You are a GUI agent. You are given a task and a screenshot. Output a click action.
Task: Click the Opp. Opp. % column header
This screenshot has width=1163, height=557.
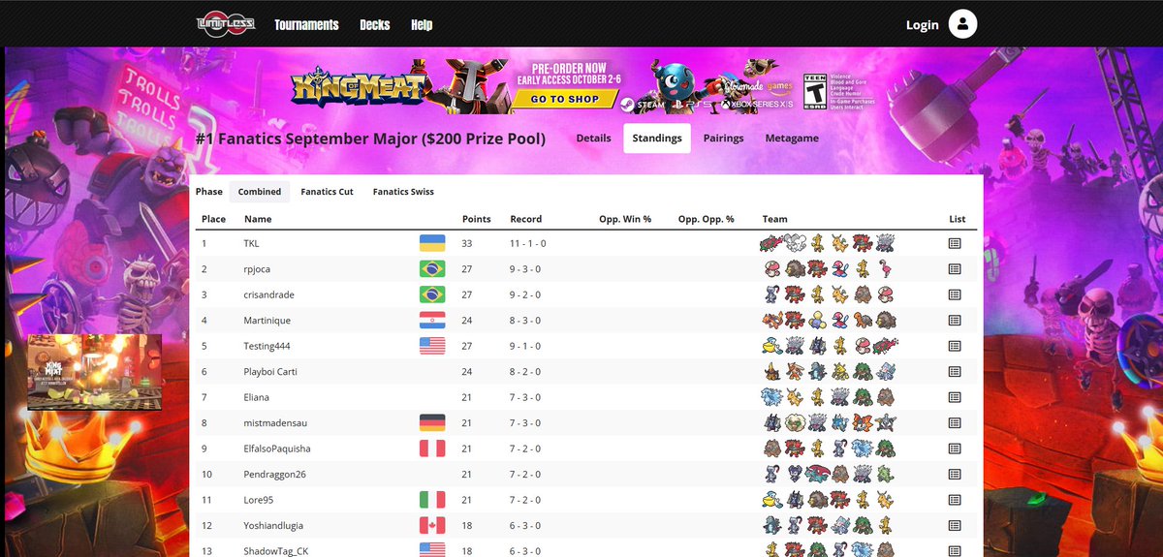707,219
